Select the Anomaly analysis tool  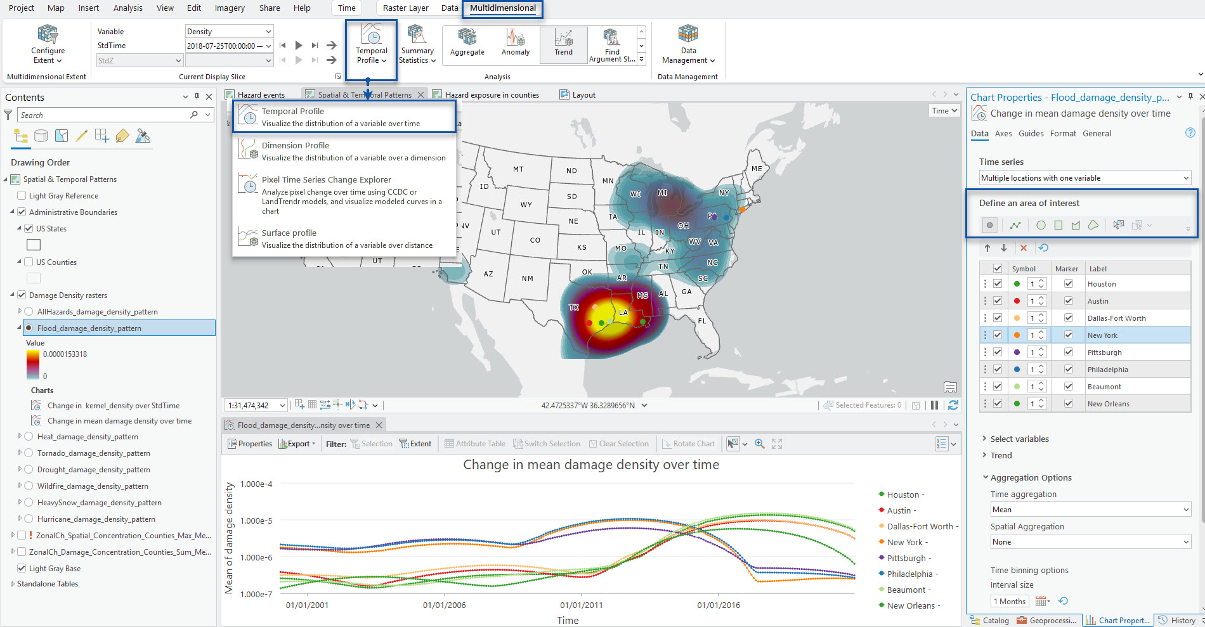(x=515, y=43)
